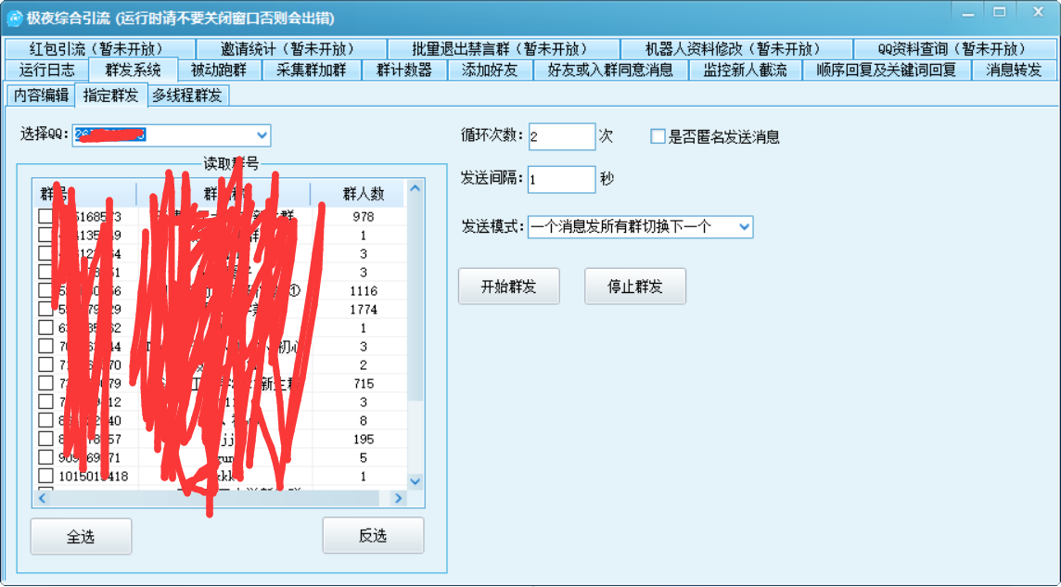Click the 红包引流（暂未开放） tab
This screenshot has height=587, width=1061.
(x=99, y=49)
